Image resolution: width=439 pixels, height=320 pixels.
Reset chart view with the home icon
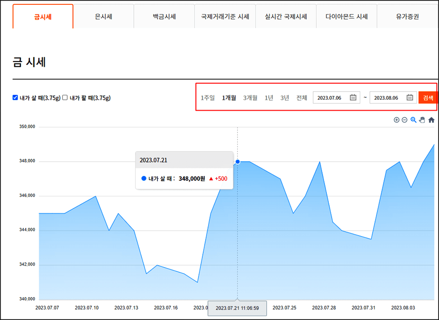point(430,120)
